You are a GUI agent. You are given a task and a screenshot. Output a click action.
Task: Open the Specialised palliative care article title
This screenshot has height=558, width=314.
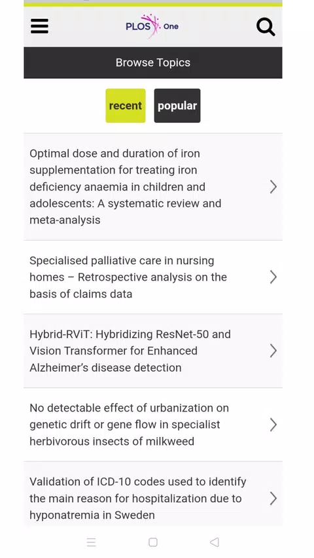click(128, 277)
